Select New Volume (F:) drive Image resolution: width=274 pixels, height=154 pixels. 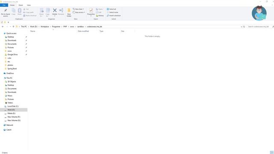click(x=14, y=117)
